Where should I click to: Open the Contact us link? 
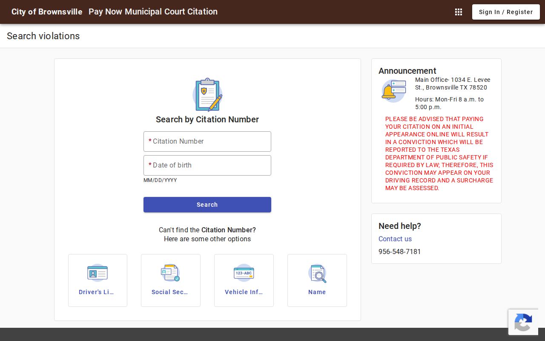click(x=395, y=239)
